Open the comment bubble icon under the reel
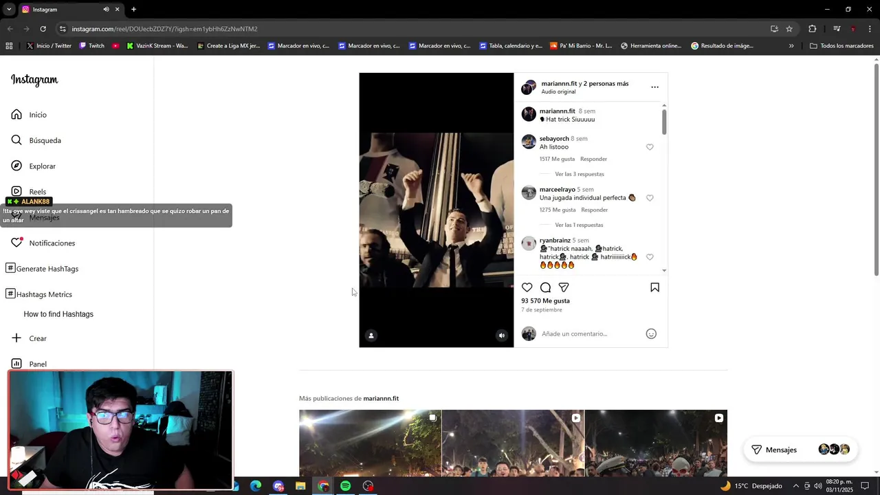 point(545,287)
